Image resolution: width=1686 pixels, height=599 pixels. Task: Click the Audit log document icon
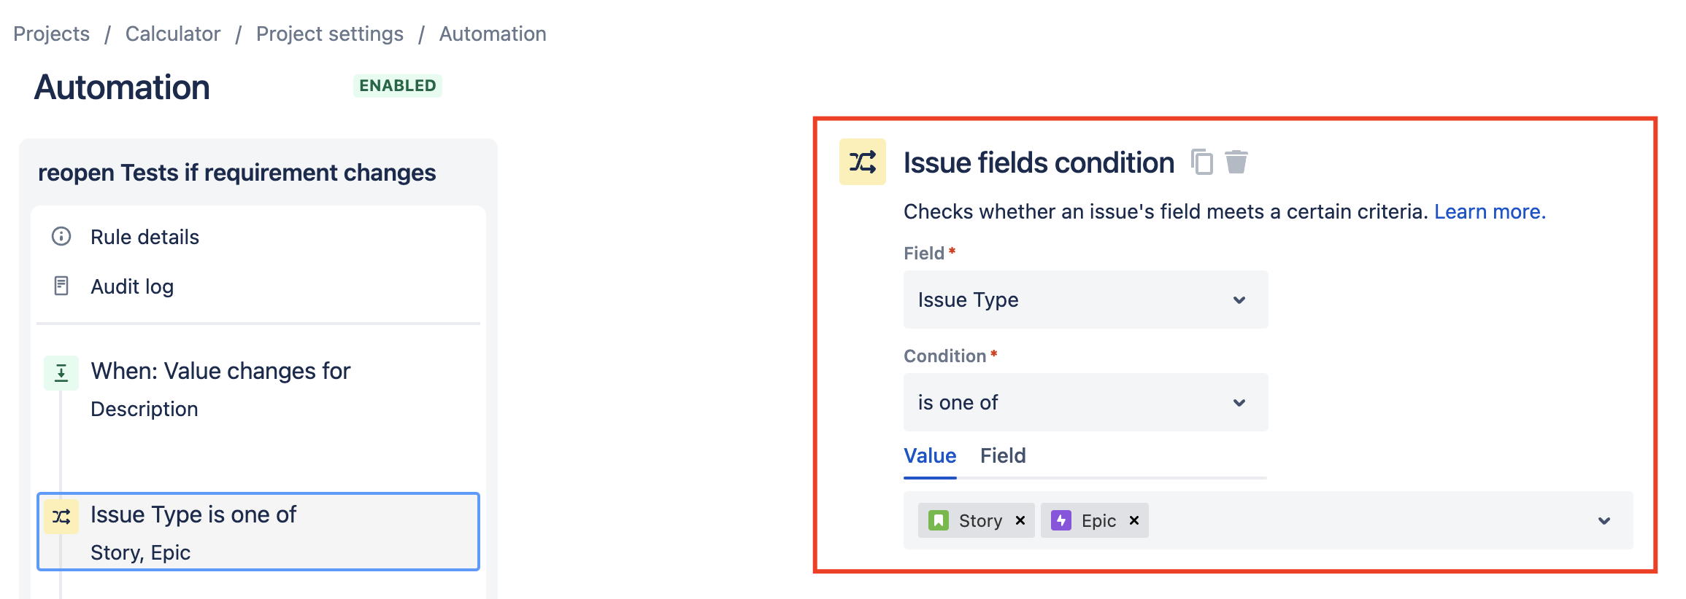point(61,286)
